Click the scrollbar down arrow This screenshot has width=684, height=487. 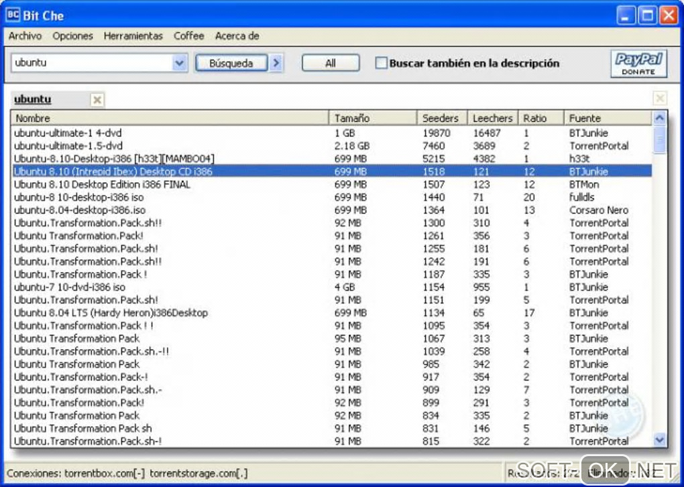coord(660,440)
